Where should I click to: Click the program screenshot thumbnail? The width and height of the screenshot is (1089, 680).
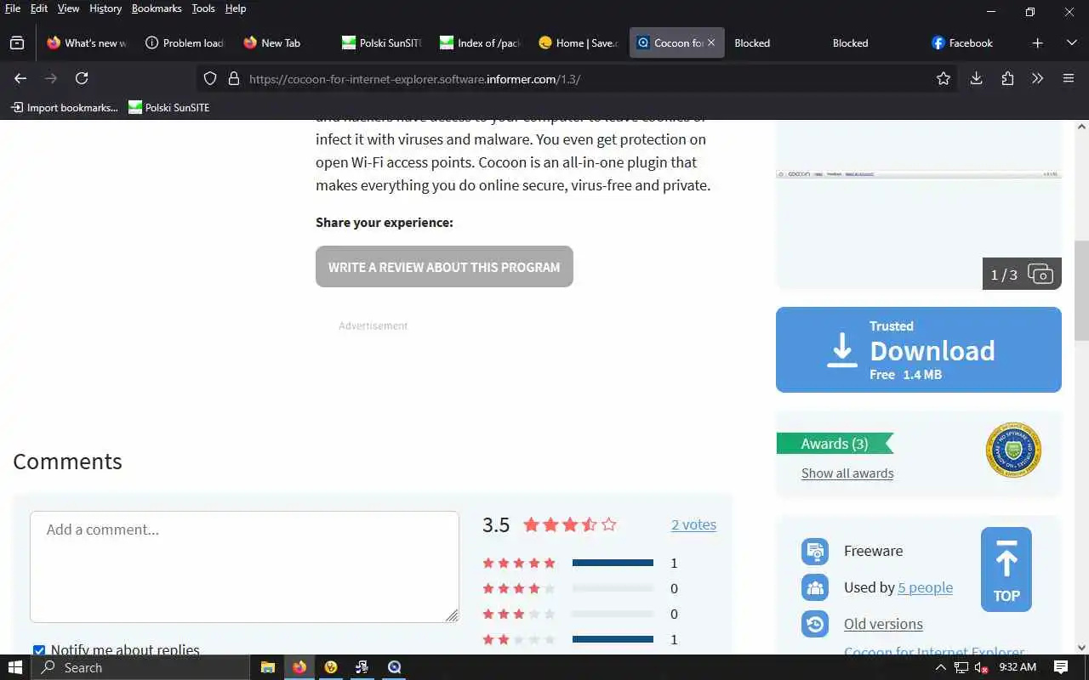pos(919,204)
